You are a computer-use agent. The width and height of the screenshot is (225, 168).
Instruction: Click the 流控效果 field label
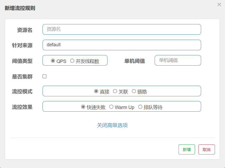coord(22,107)
